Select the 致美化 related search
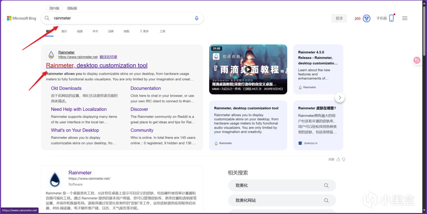This screenshot has width=427, height=214. pos(282,185)
